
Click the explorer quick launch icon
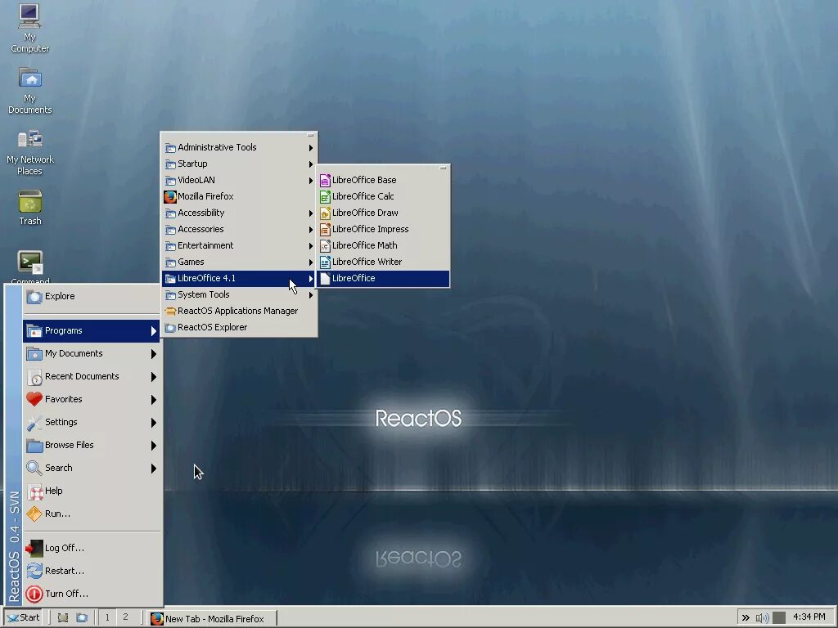click(82, 618)
